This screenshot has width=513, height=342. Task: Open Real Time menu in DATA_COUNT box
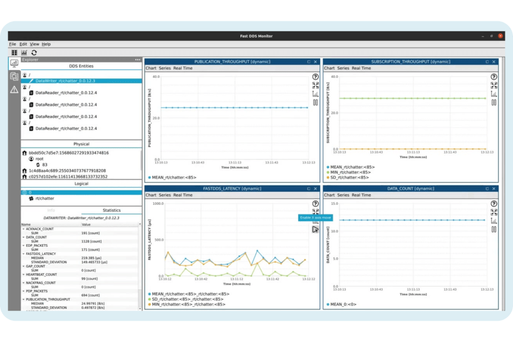pos(361,195)
